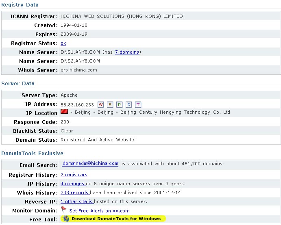Open the '4 changes' IP history link
Image resolution: width=281 pixels, height=225 pixels.
pos(72,184)
